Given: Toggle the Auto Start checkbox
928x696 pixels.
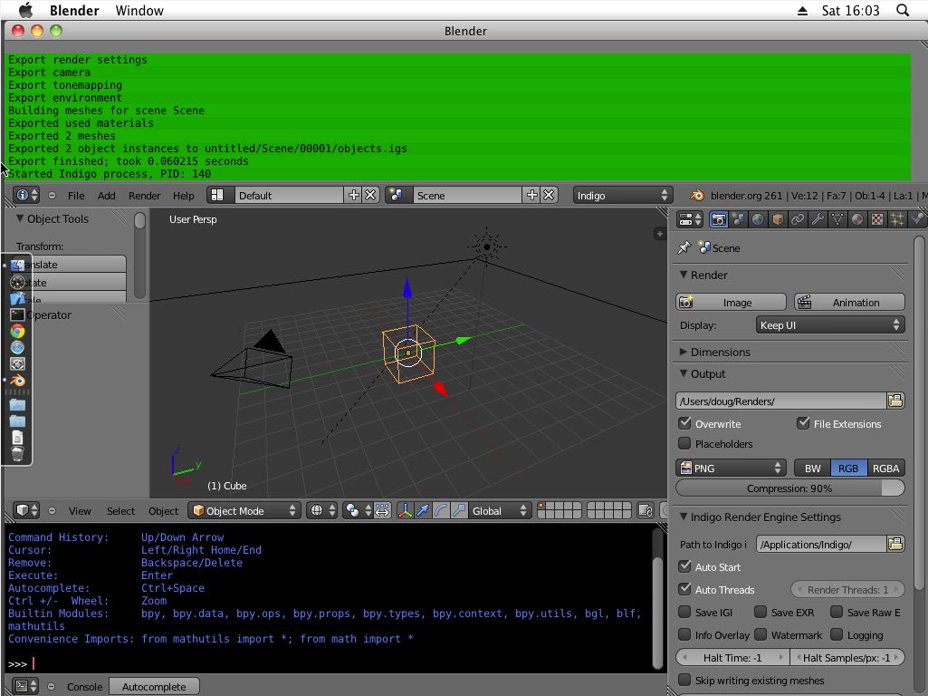Looking at the screenshot, I should (x=684, y=567).
